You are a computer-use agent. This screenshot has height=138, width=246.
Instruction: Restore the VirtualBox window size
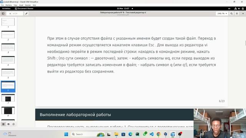pyautogui.click(x=234, y=2)
